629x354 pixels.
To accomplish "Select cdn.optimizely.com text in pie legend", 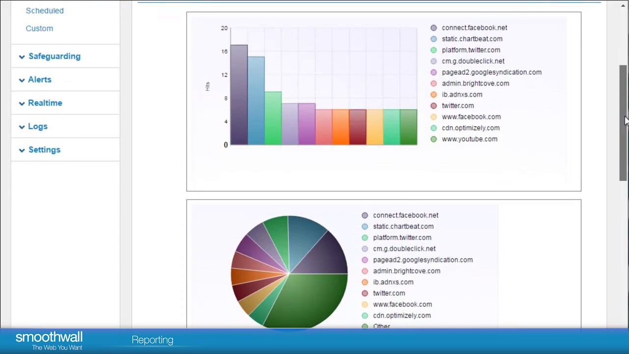I will pyautogui.click(x=402, y=316).
